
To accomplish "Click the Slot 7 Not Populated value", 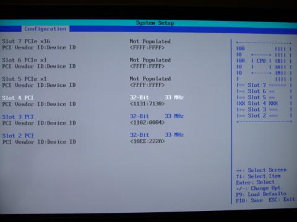I will [150, 41].
